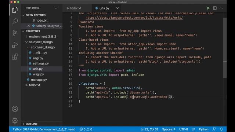
Task: Click the feedback icon in status bar
Action: pos(214,129)
